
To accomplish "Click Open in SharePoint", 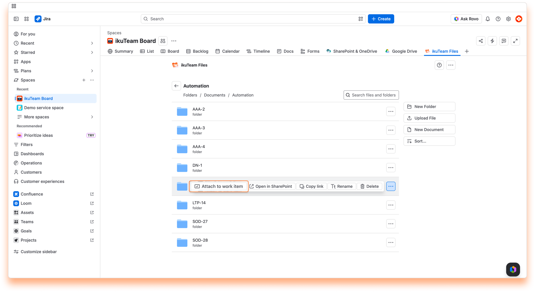I will tap(271, 186).
